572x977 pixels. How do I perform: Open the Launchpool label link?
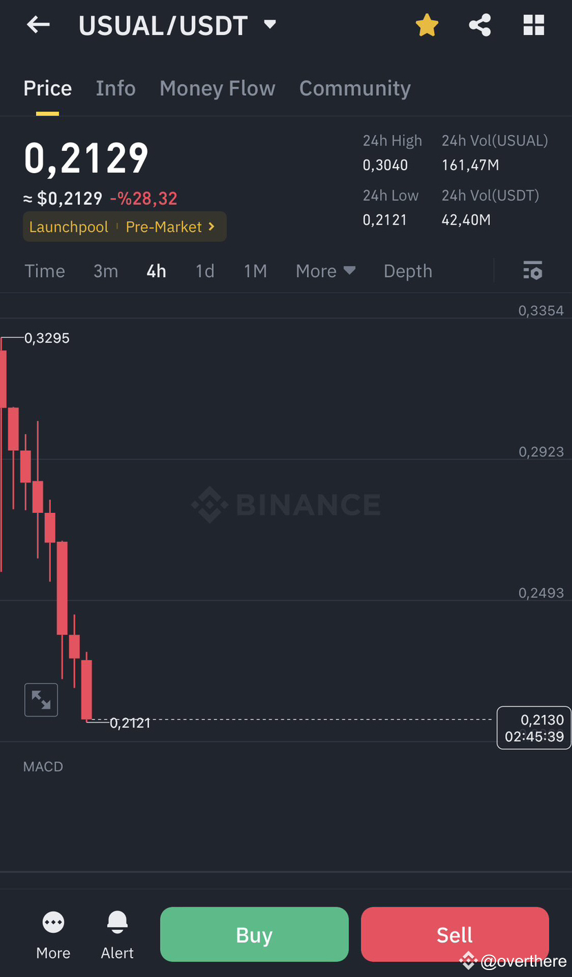68,226
